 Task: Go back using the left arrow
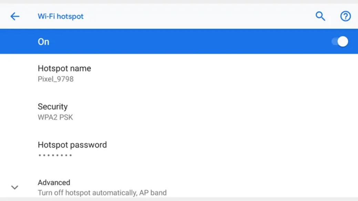[15, 16]
